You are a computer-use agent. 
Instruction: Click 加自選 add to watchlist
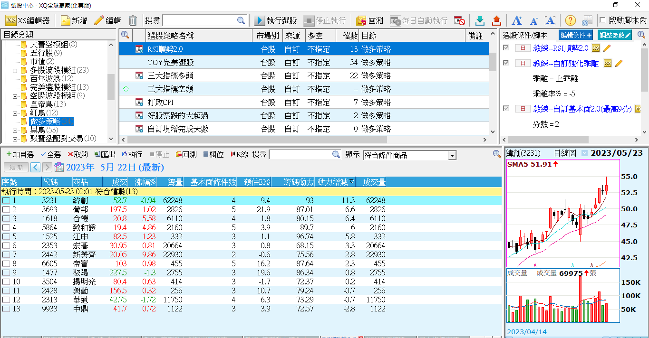click(20, 154)
